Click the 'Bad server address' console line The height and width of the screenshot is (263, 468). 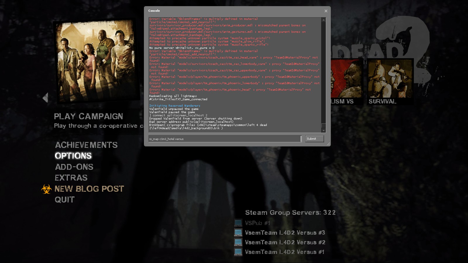pos(191,122)
